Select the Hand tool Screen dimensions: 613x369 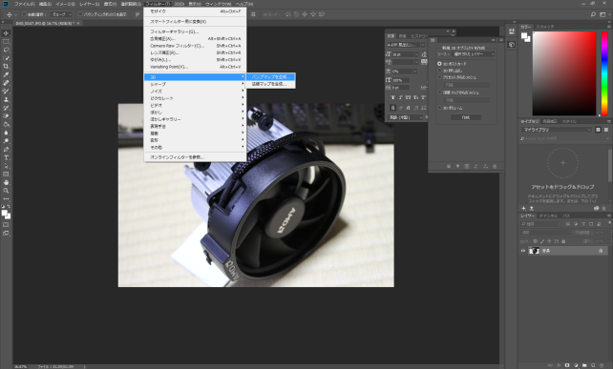click(6, 182)
